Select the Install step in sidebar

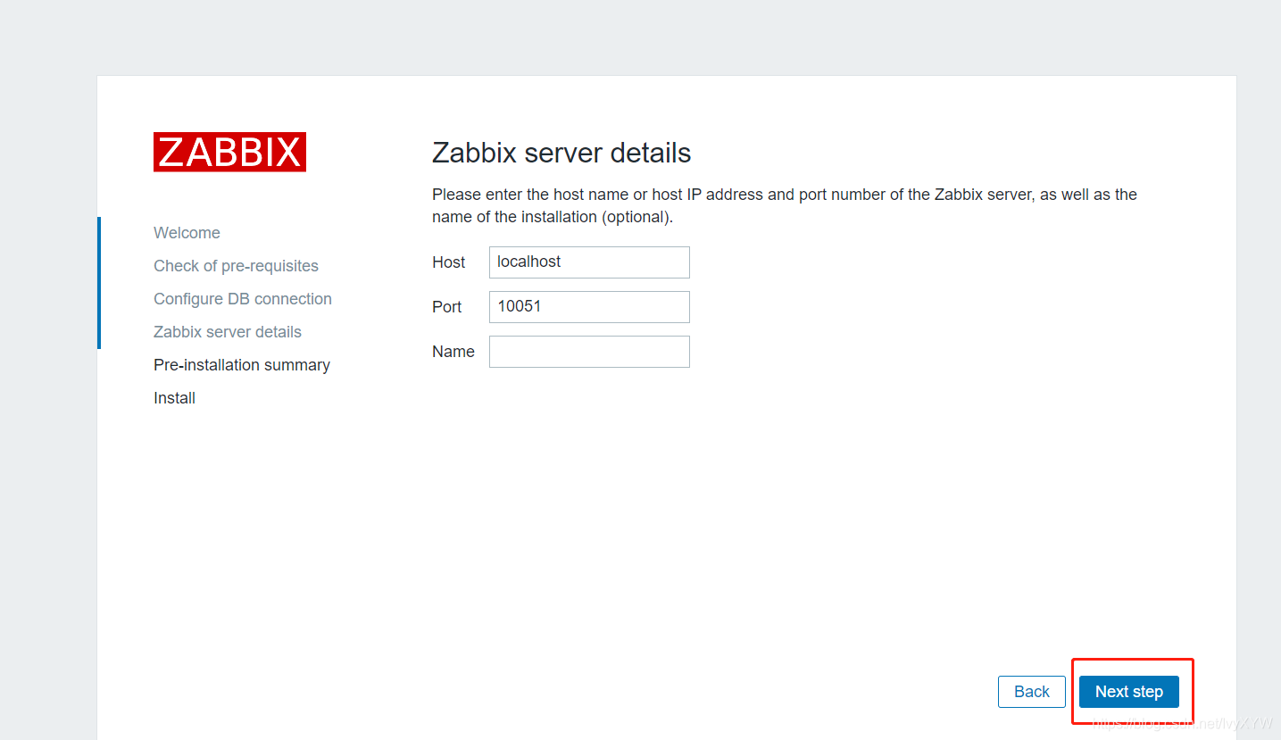[x=174, y=398]
